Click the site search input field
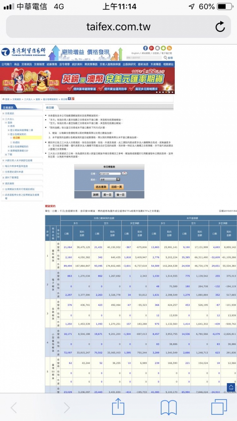The width and height of the screenshot is (237, 421). coord(144,58)
